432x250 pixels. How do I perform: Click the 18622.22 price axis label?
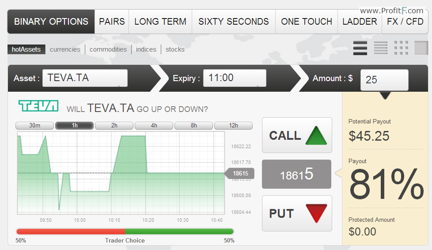pos(241,146)
